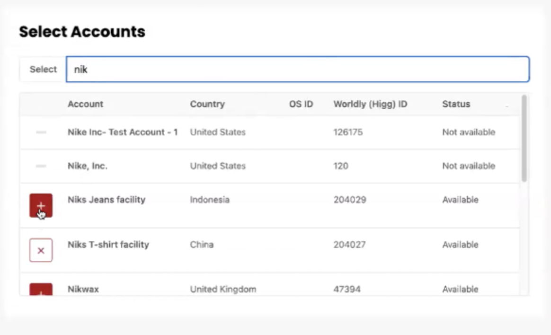Click the China country cell

tap(202, 245)
